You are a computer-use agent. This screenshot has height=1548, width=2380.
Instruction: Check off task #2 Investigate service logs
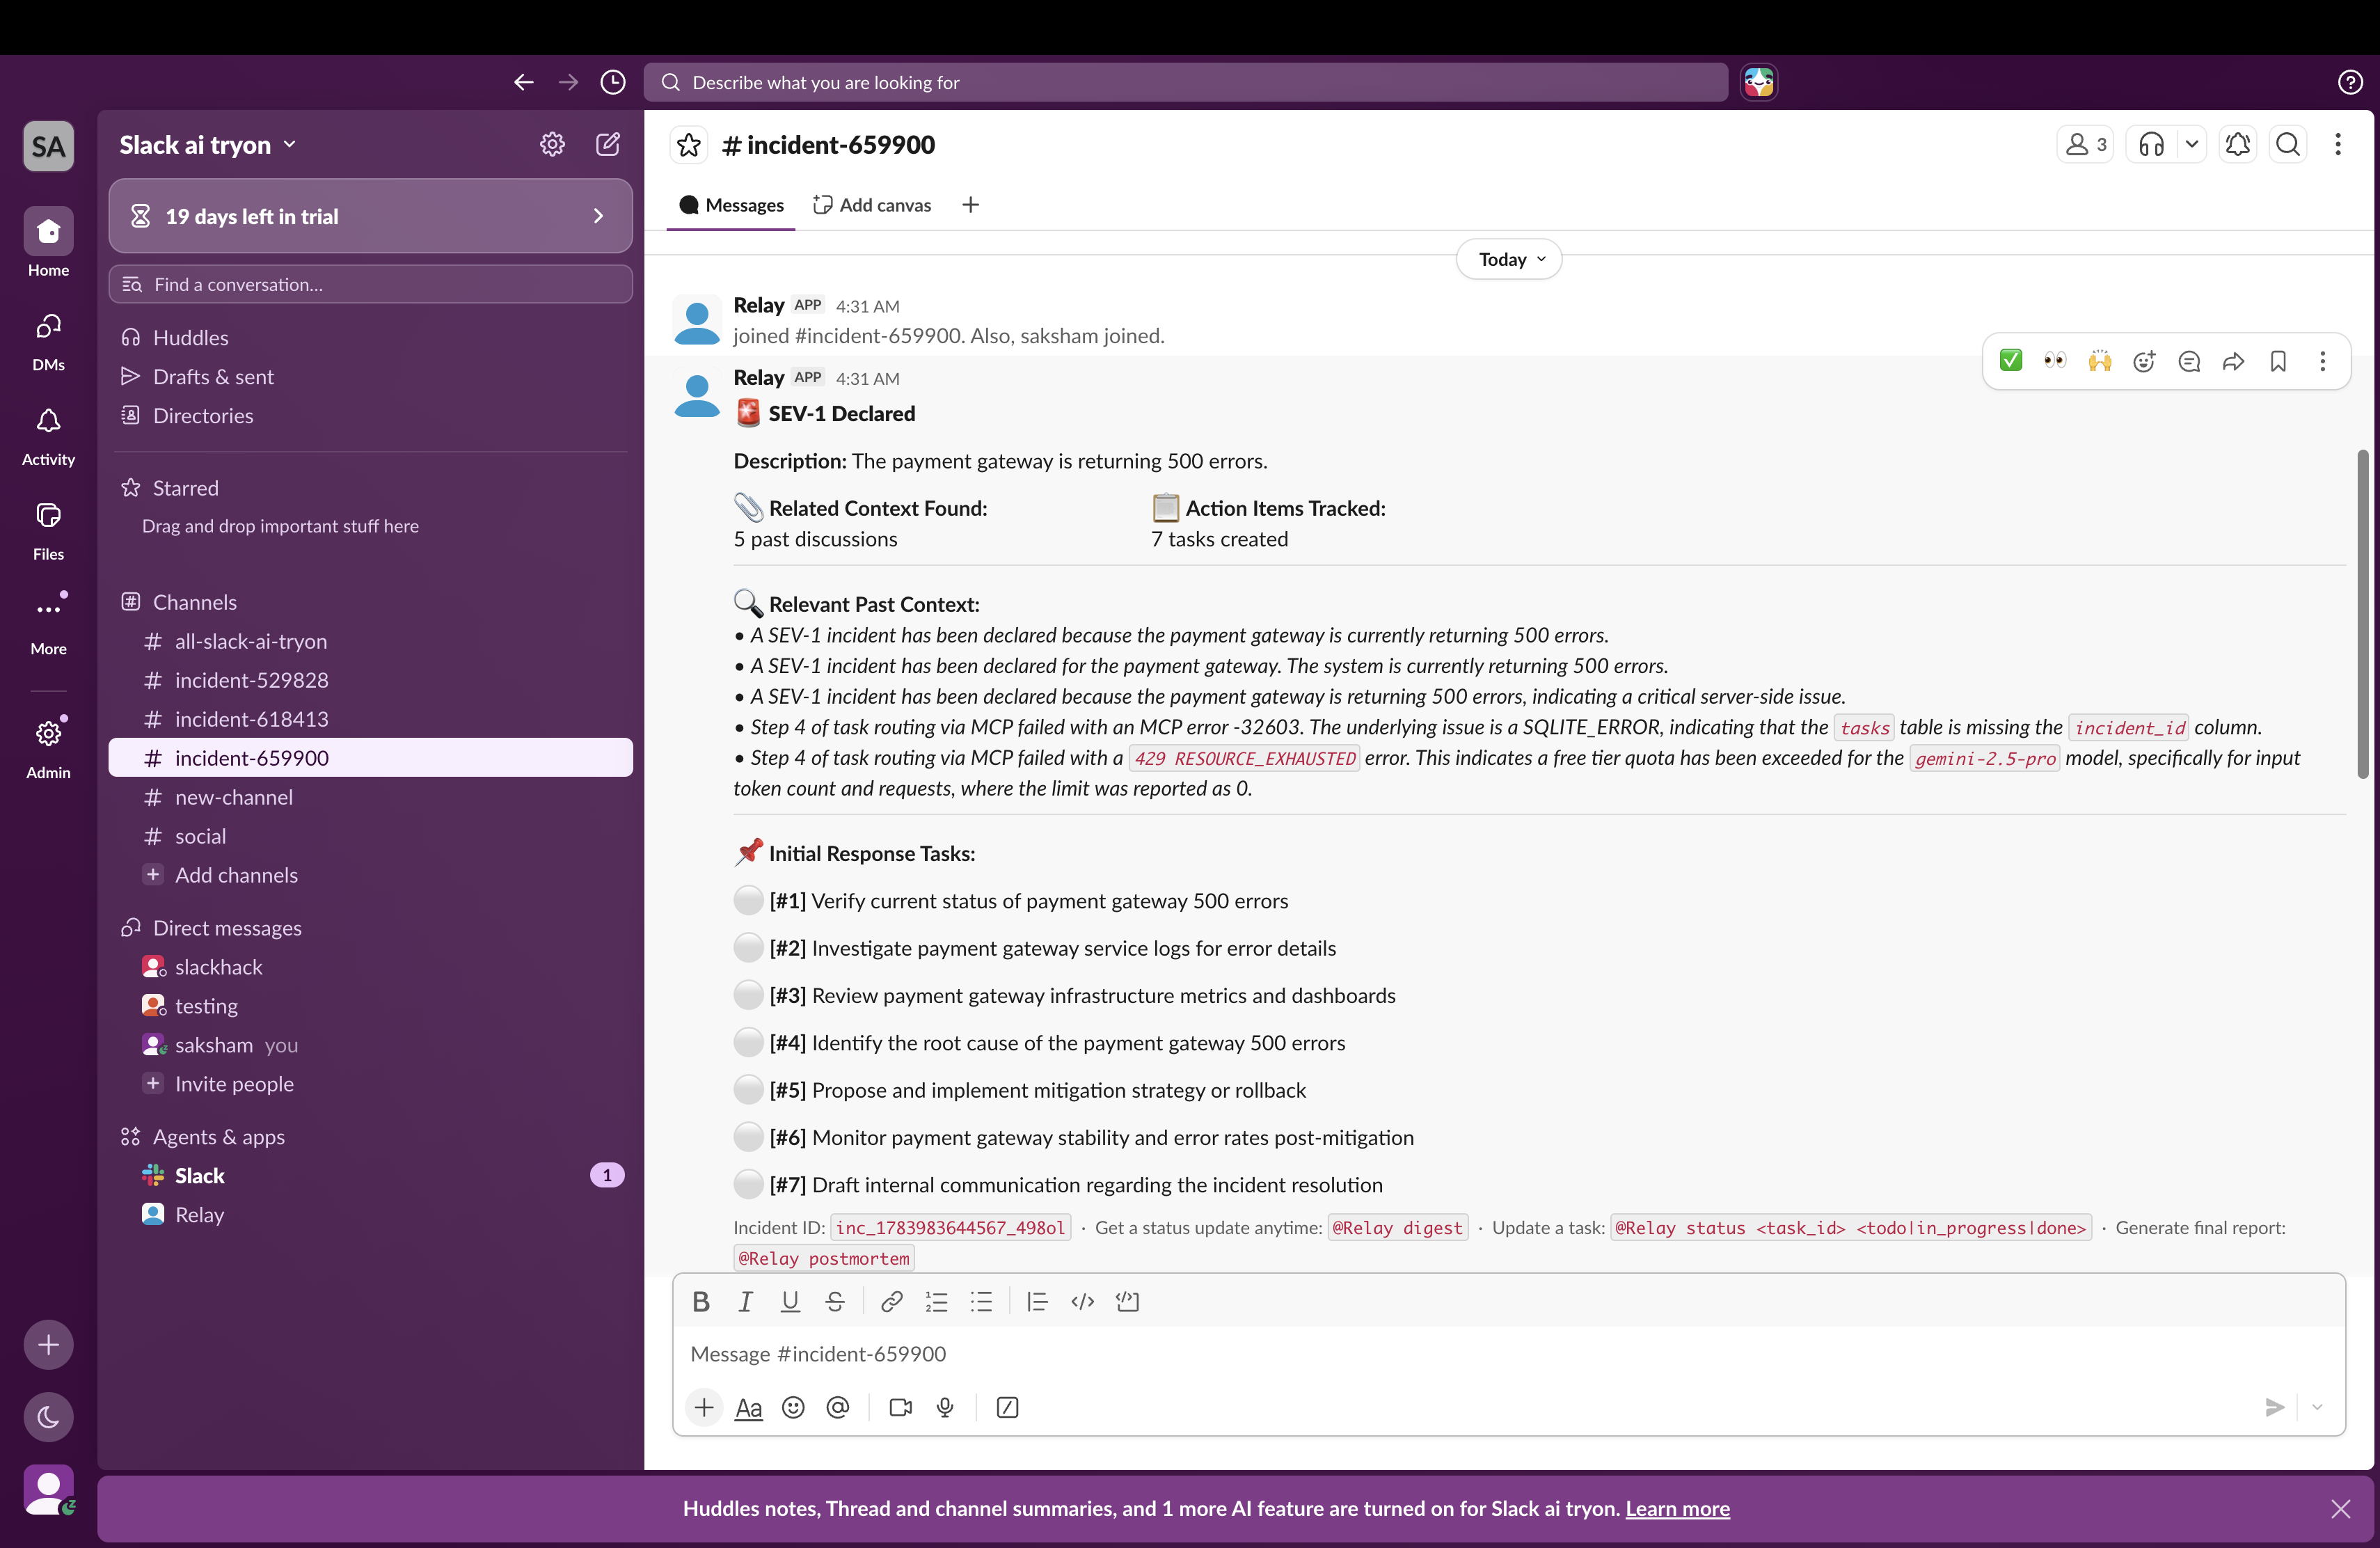pyautogui.click(x=748, y=947)
